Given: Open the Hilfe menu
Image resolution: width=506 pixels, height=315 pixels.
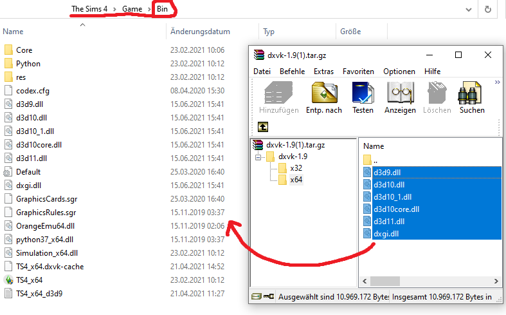Looking at the screenshot, I should point(433,72).
